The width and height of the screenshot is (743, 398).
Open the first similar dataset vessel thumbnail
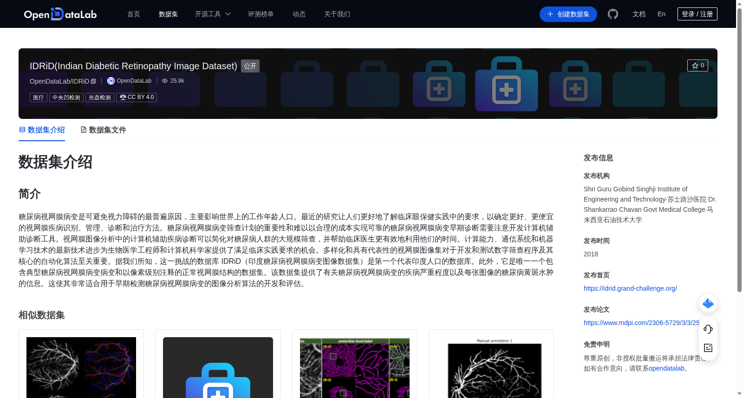coord(81,367)
